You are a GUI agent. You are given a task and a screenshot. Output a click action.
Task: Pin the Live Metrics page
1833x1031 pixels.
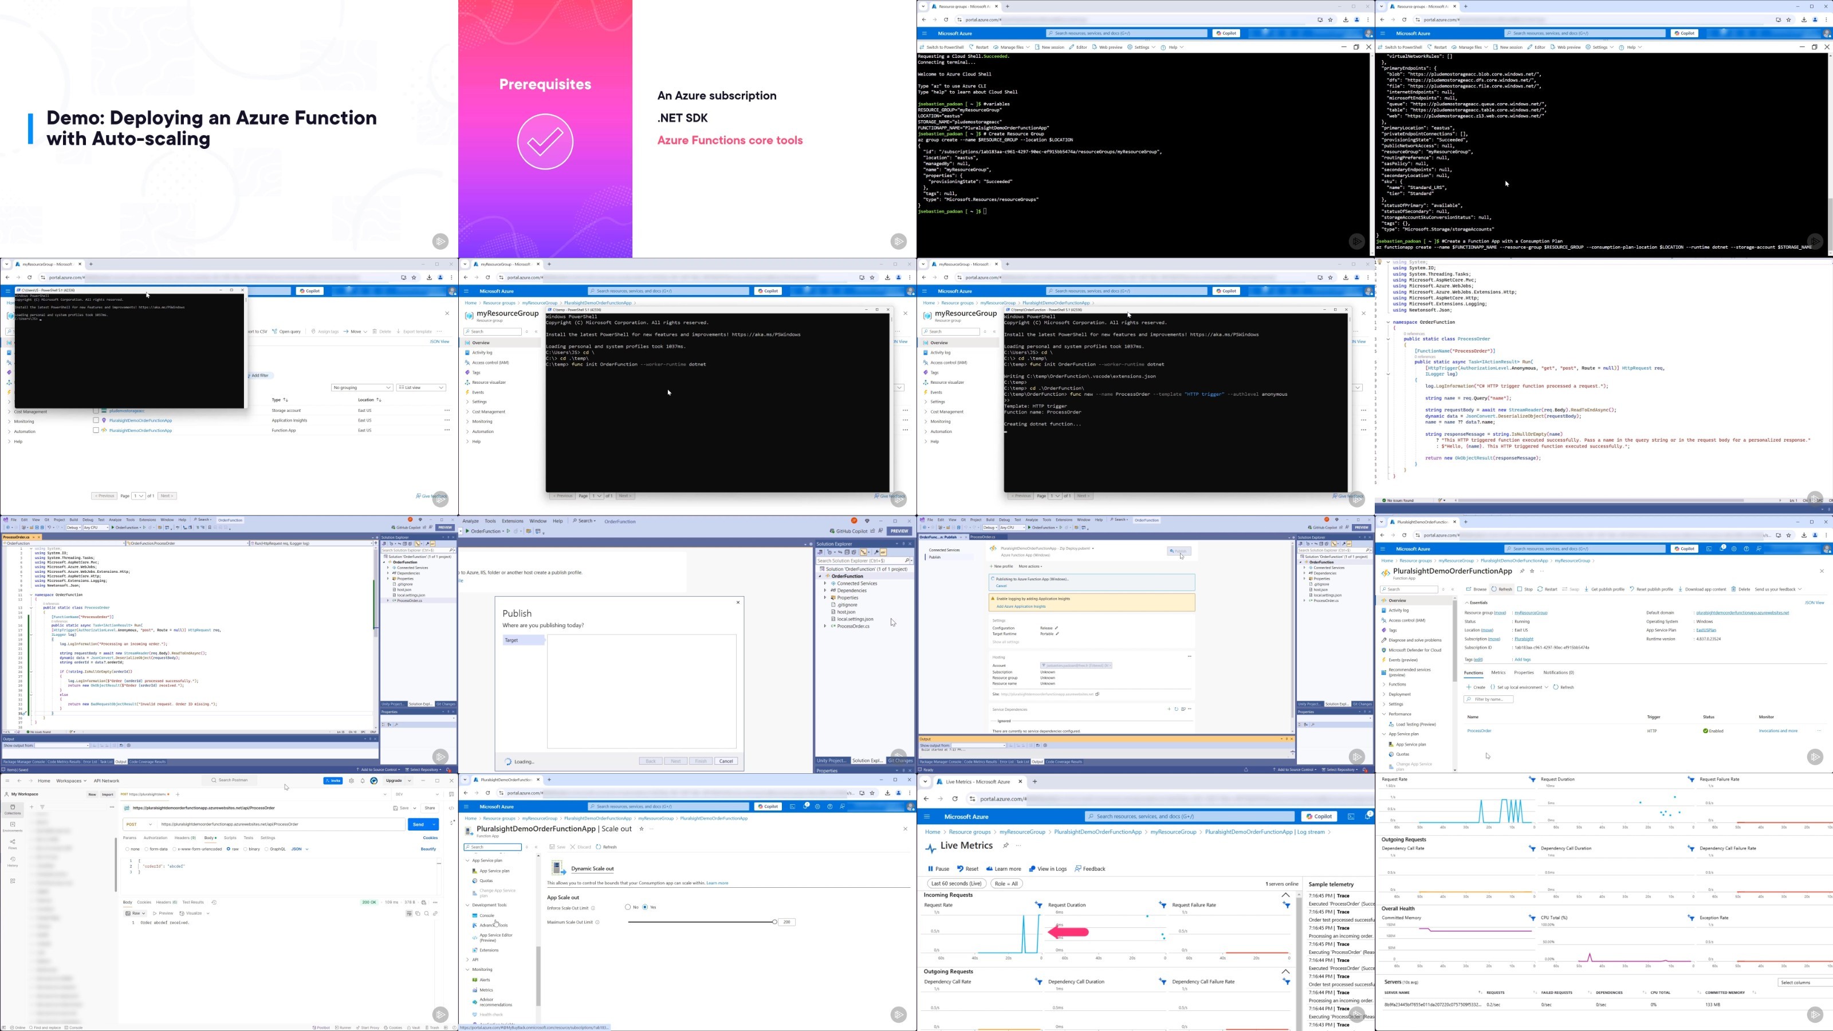(x=1005, y=845)
